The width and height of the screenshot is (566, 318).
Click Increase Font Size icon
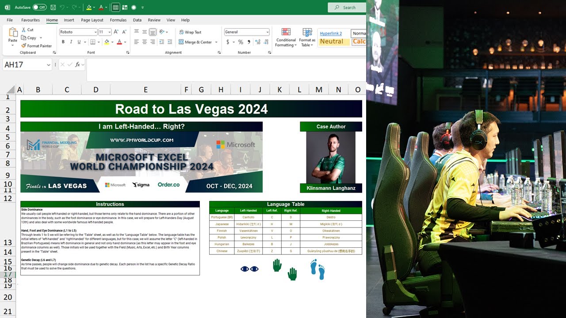coord(116,32)
